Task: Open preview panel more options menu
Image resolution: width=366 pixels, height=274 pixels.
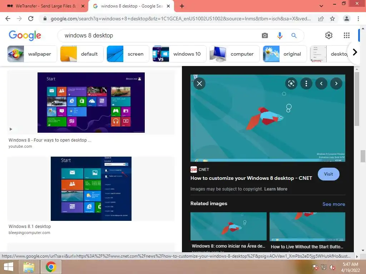Action: pos(306,83)
